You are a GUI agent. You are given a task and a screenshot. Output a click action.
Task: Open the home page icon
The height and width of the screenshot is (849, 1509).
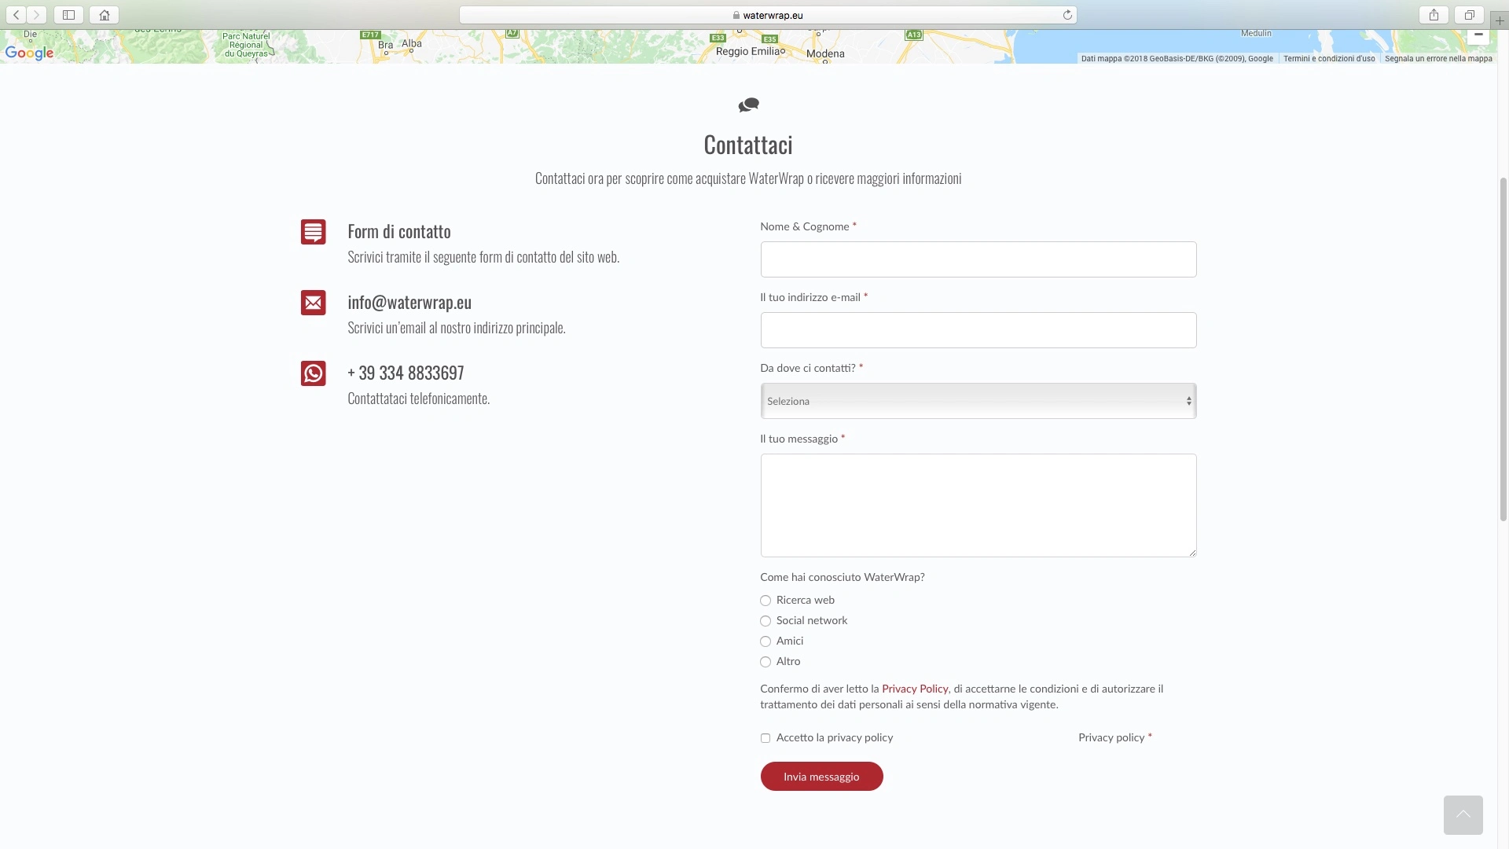pyautogui.click(x=104, y=15)
